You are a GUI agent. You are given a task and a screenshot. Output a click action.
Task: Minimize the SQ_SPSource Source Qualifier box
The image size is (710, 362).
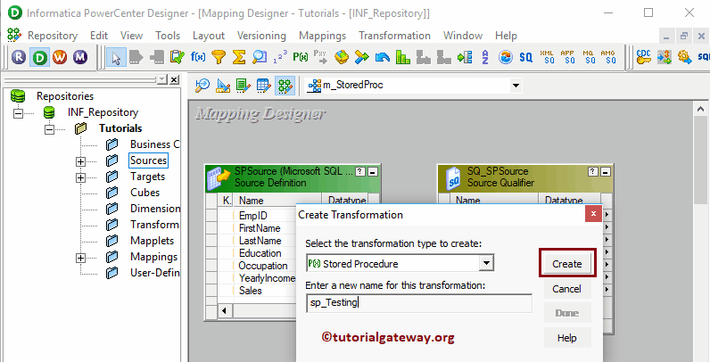click(x=606, y=172)
